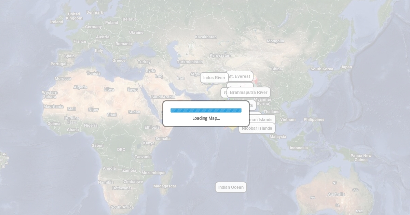410x215 pixels.
Task: Select the Indian Ocean label
Action: pos(231,187)
